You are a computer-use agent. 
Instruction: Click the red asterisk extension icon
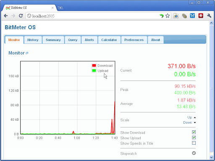(201, 16)
